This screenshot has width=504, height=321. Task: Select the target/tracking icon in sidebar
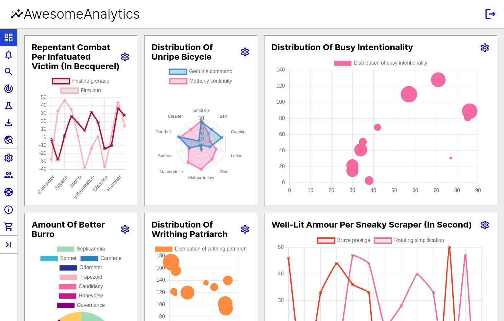pyautogui.click(x=9, y=89)
